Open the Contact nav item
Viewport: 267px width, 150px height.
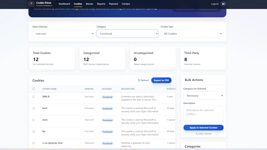126,4
